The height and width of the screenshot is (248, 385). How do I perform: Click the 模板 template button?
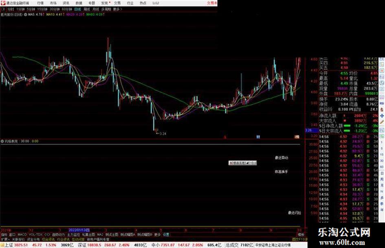pos(301,235)
